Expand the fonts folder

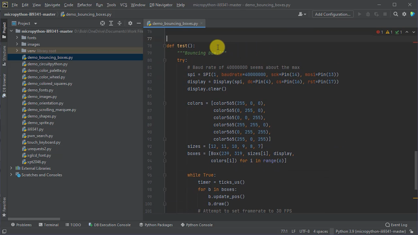pos(17,38)
